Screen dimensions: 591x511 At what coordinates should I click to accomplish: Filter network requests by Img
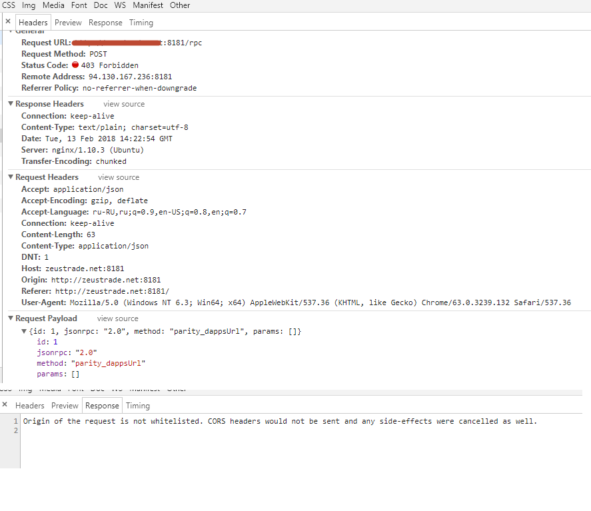point(29,5)
